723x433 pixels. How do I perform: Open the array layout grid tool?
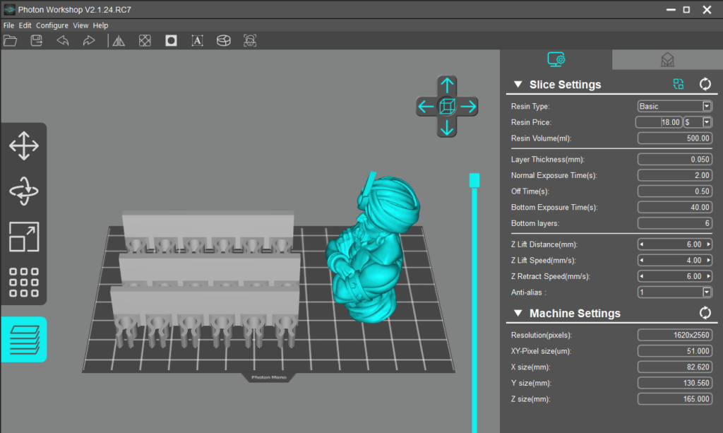pos(23,283)
